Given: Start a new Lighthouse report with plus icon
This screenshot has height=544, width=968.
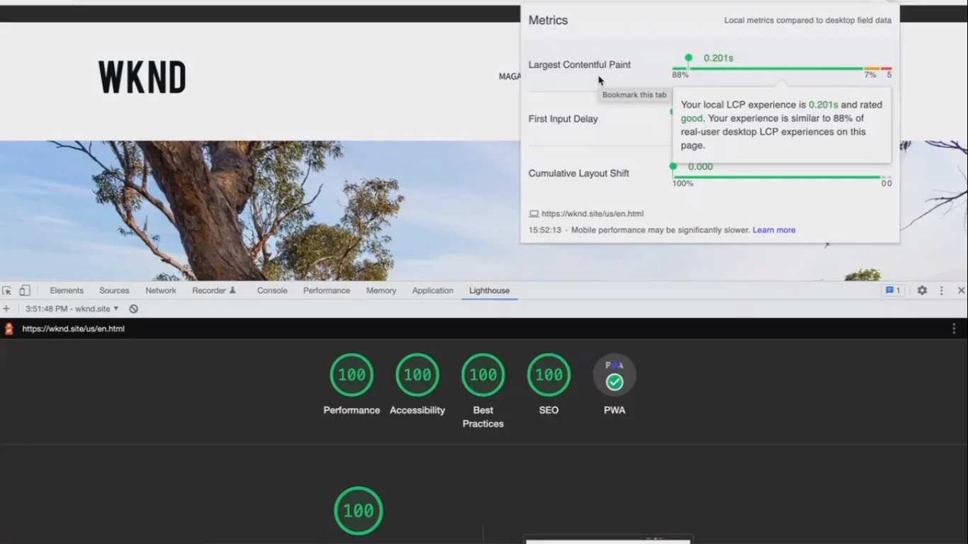Looking at the screenshot, I should click(6, 309).
